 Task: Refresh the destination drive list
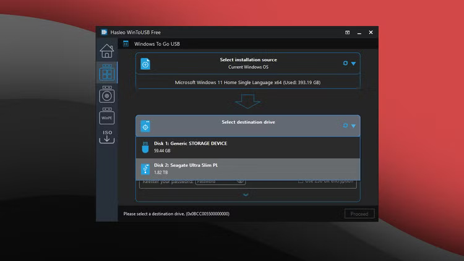pos(345,126)
